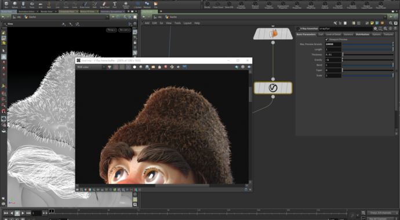Image resolution: width=400 pixels, height=220 pixels.
Task: Click the Hair Properties shelf icon
Action: click(x=297, y=5)
